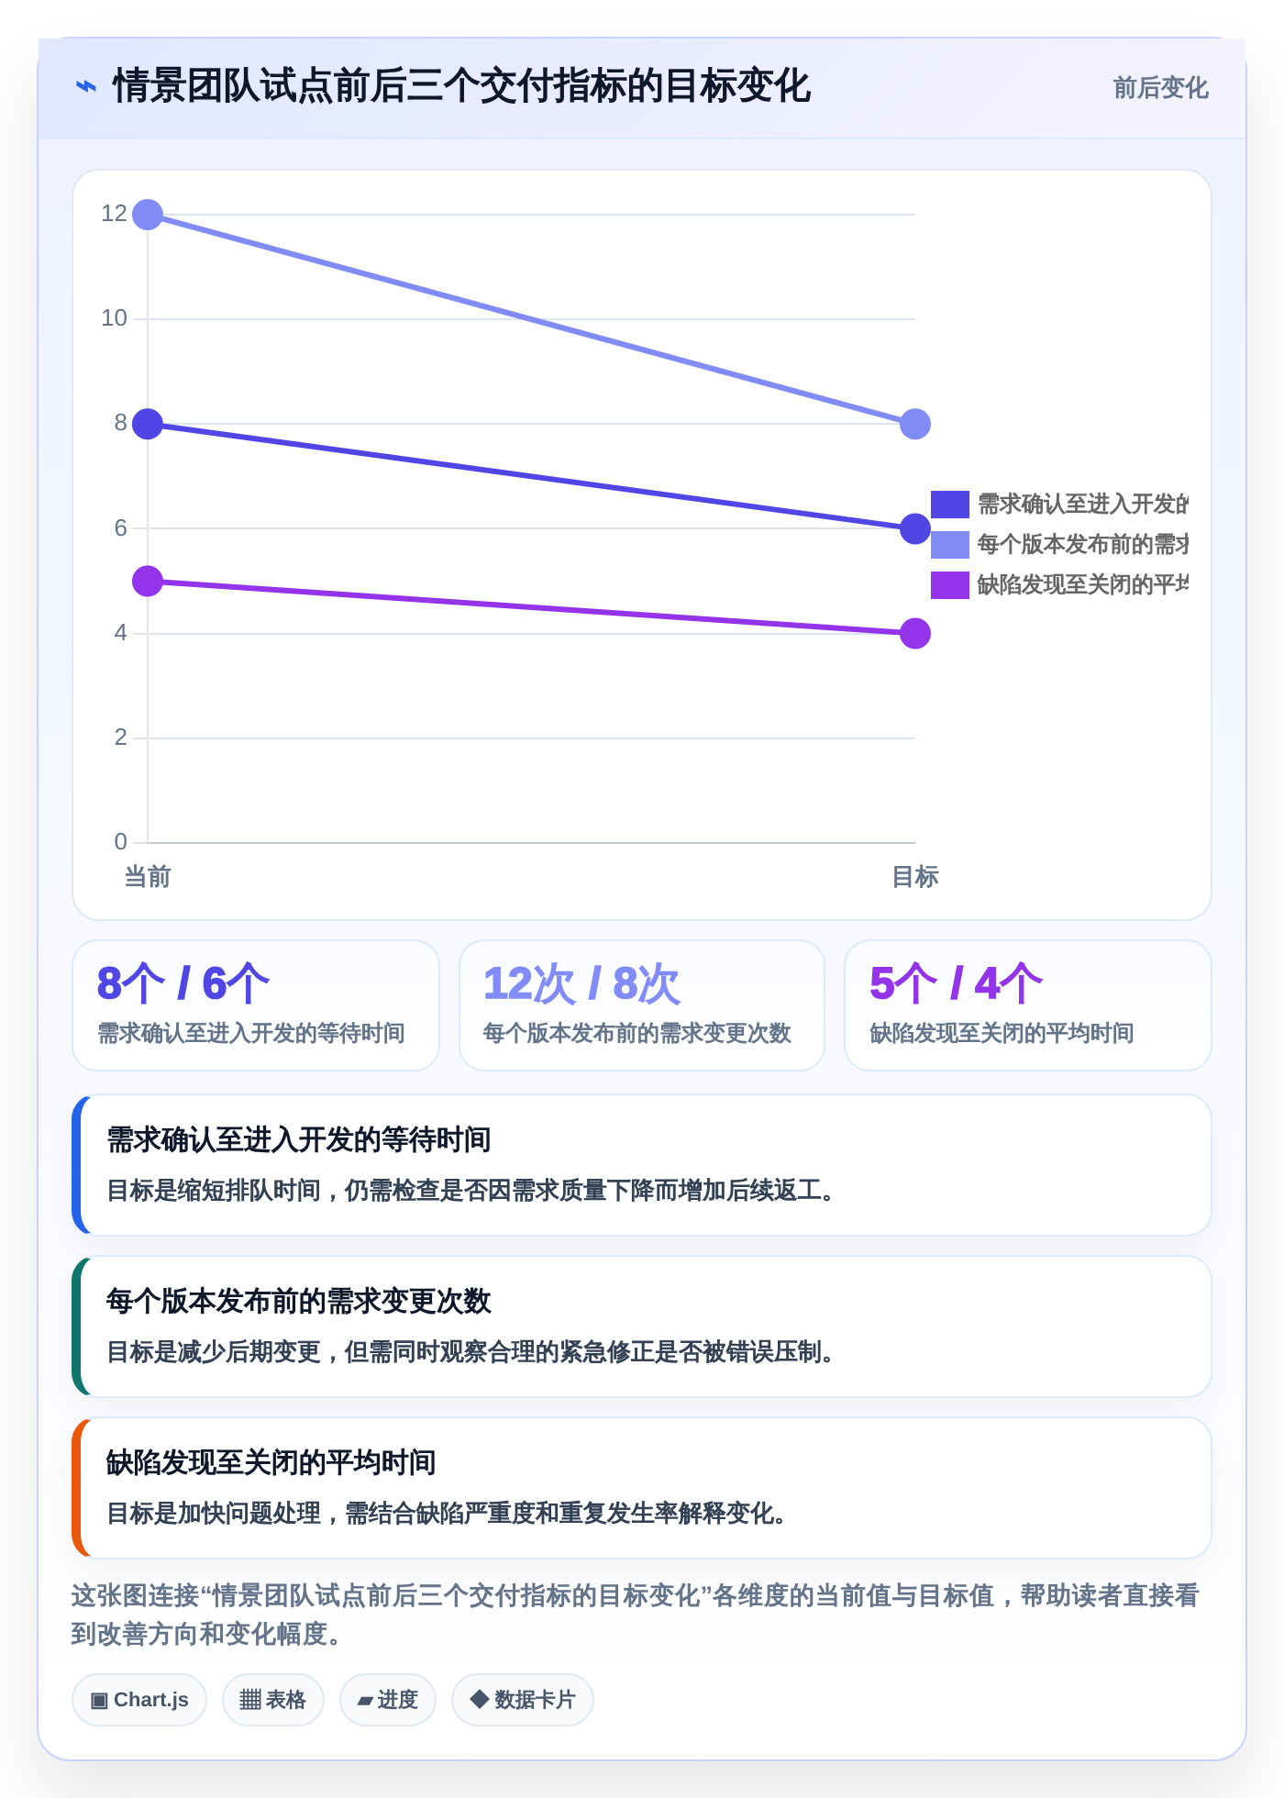Click the main title 情景团队试点前后三个交付指标的目标变化

(x=461, y=87)
